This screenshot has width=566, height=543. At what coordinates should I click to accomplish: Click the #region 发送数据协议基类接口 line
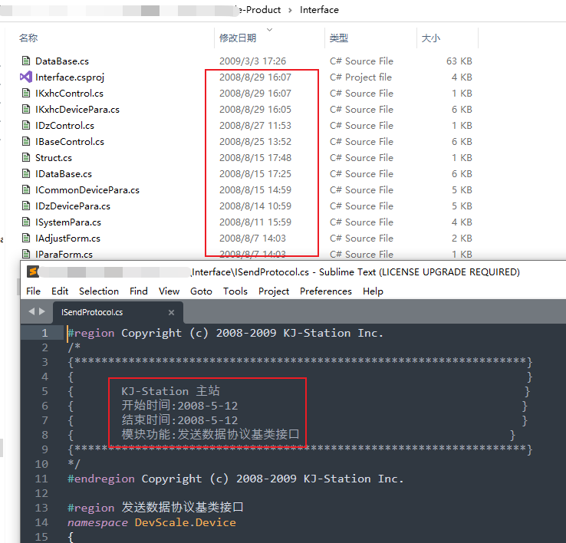155,507
